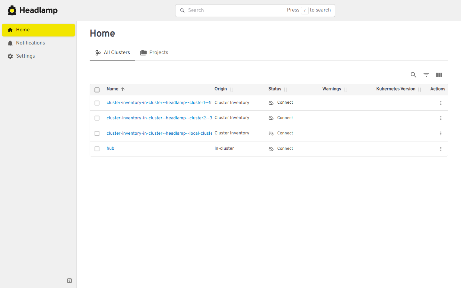Sort by Warnings column

pyautogui.click(x=345, y=90)
